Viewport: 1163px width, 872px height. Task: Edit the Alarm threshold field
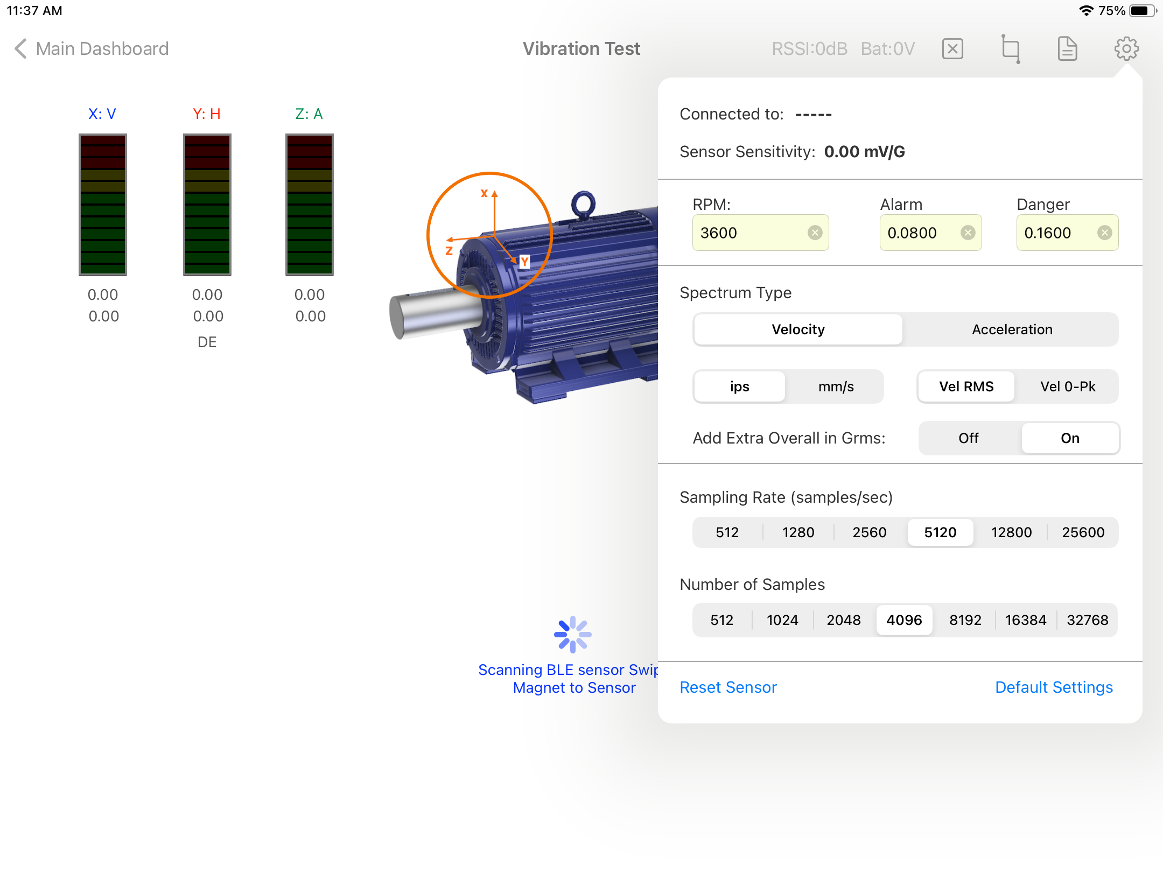click(x=930, y=233)
